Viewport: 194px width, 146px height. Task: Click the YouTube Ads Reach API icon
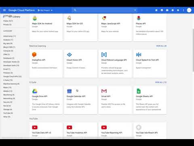[139, 127]
